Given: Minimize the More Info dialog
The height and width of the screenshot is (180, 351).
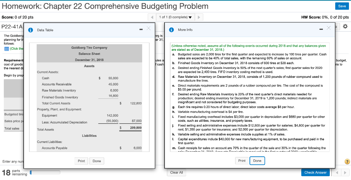Looking at the screenshot, I should [x=321, y=29].
